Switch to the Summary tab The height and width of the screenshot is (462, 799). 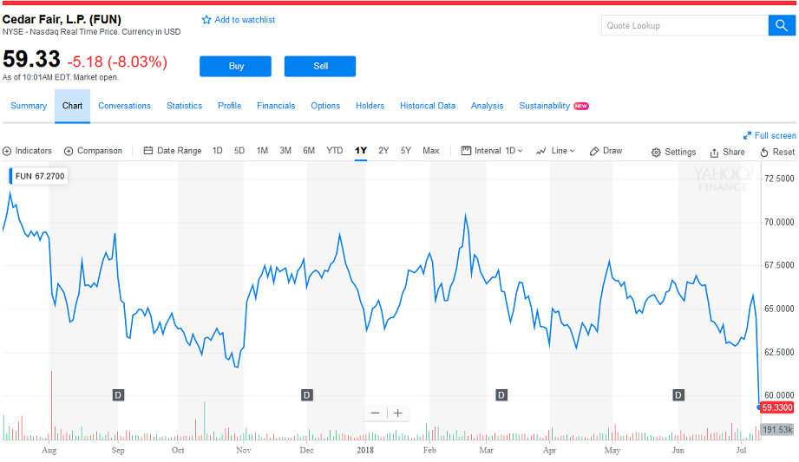coord(29,106)
